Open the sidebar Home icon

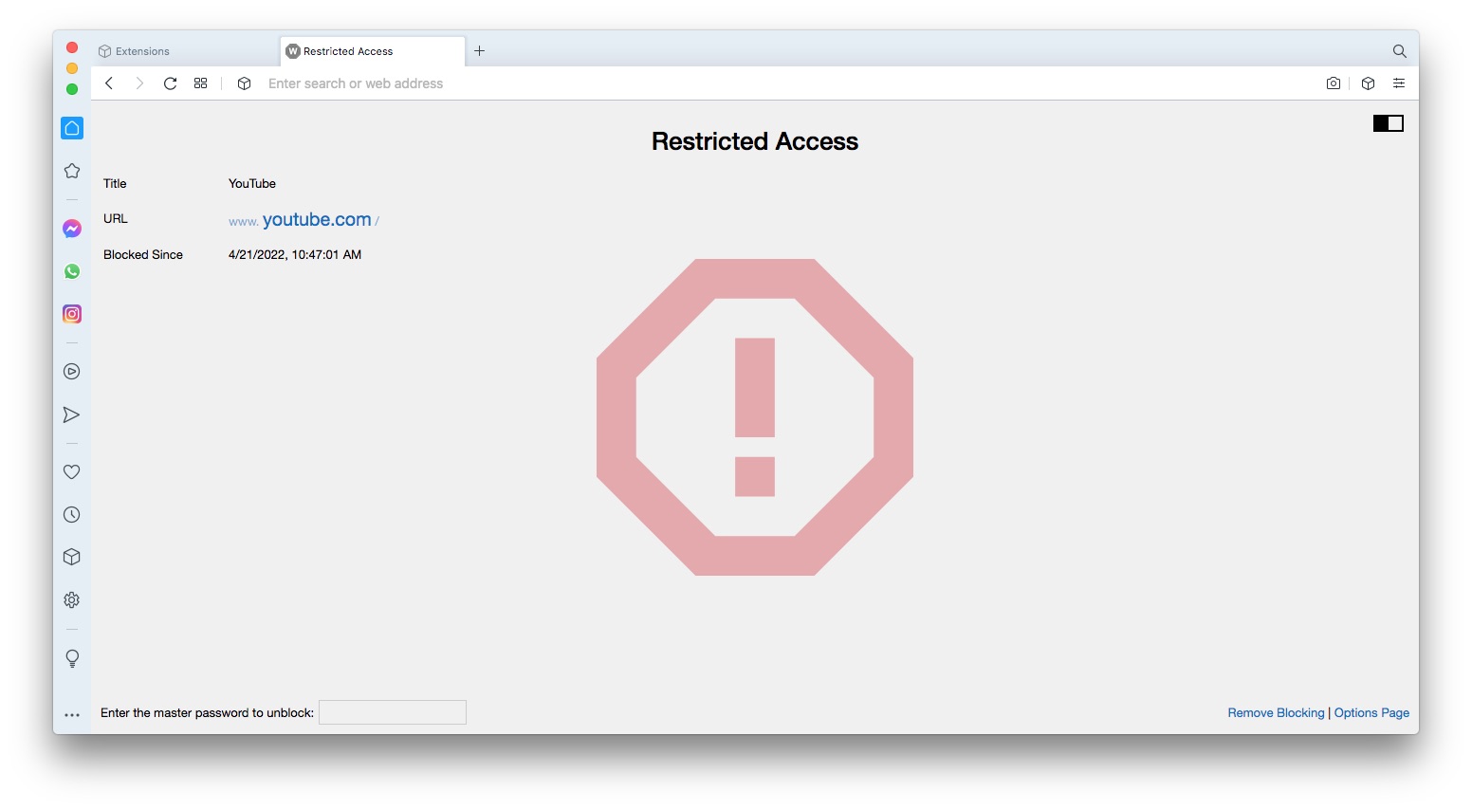pos(72,128)
